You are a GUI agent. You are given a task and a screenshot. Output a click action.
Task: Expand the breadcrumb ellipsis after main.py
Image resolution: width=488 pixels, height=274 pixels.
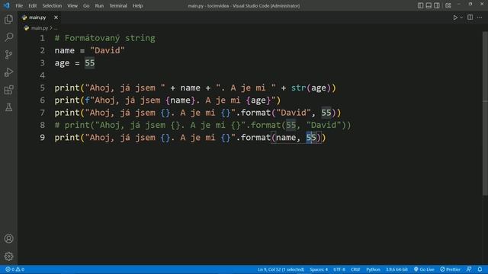[x=56, y=28]
